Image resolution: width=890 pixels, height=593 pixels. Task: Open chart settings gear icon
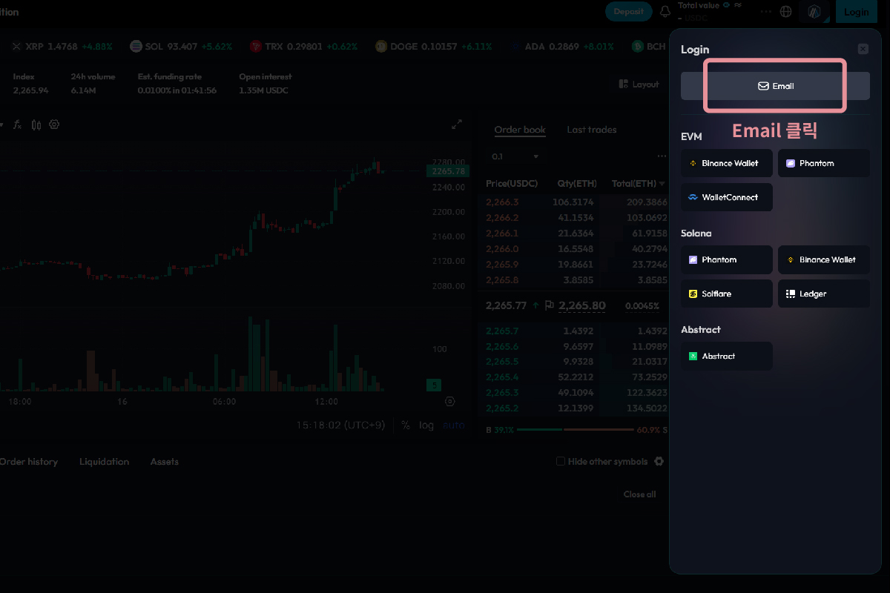pos(53,125)
